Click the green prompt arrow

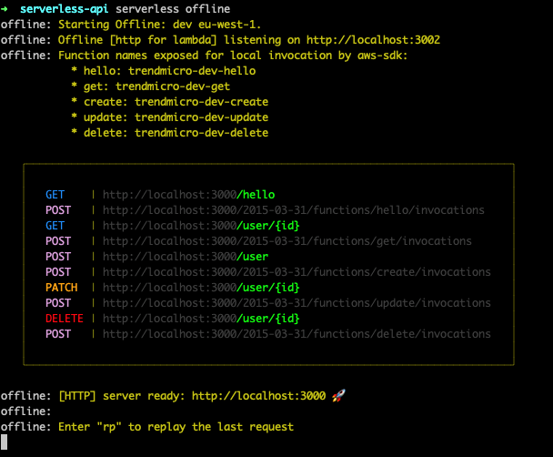5,8
